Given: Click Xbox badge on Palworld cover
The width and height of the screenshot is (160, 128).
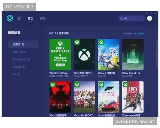Looking at the screenshot, I should 101,42.
